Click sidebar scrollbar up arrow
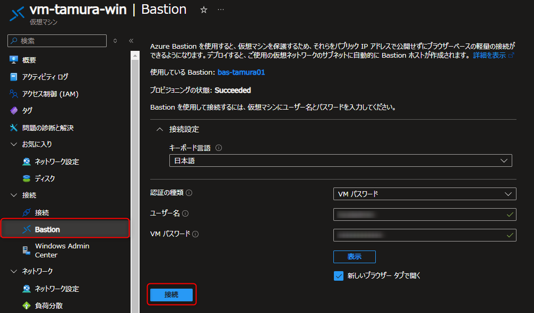Image resolution: width=534 pixels, height=313 pixels. (135, 56)
